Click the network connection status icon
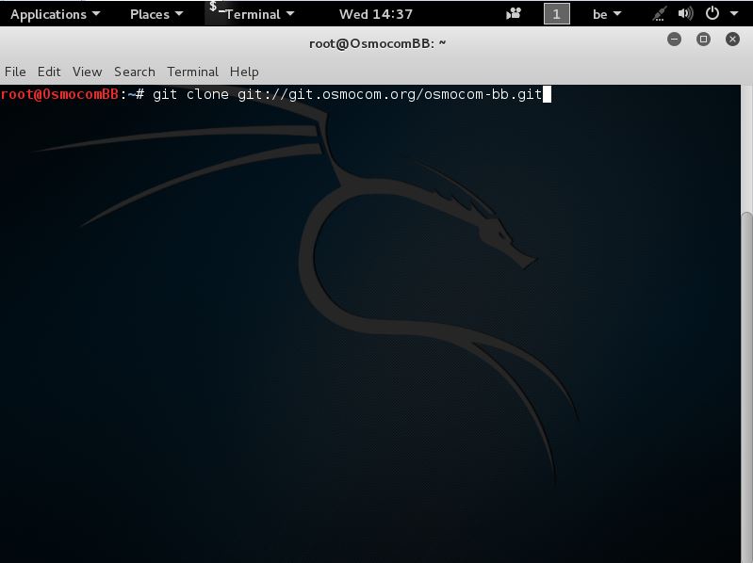 660,14
